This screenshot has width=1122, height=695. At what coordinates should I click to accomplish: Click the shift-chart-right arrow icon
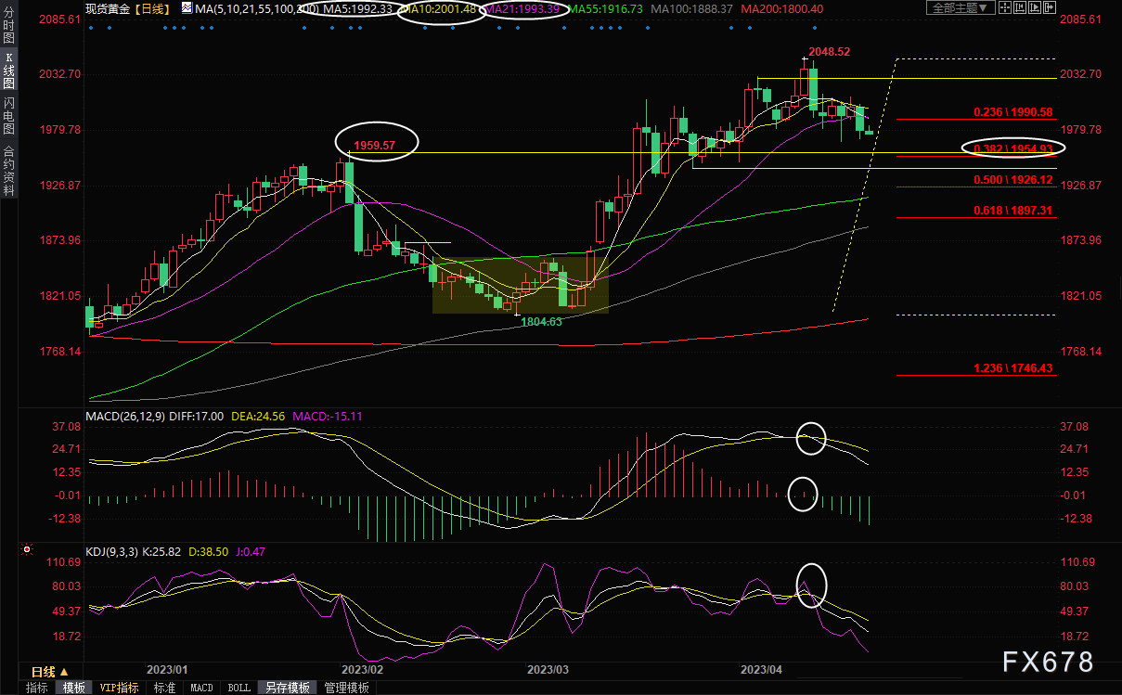coord(1050,7)
